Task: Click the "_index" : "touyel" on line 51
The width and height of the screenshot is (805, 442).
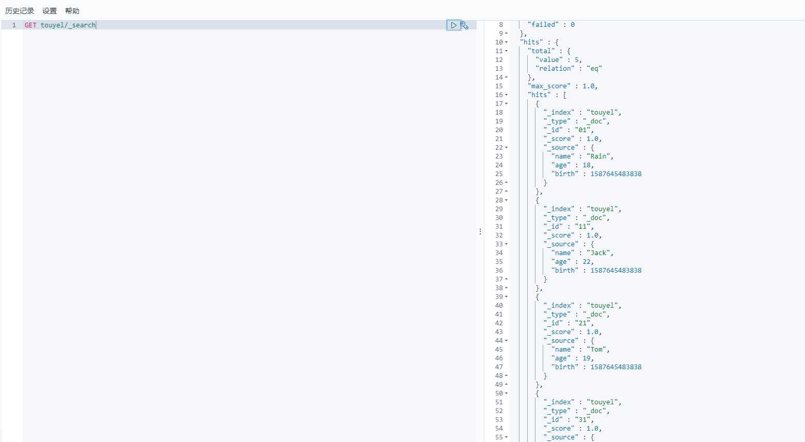Action: pos(582,402)
